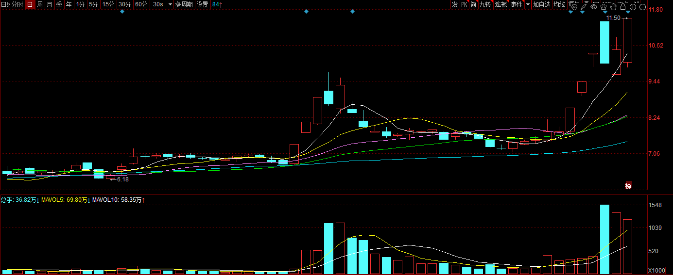The width and height of the screenshot is (673, 275).
Task: Toggle the 九转 indicator
Action: click(x=485, y=4)
